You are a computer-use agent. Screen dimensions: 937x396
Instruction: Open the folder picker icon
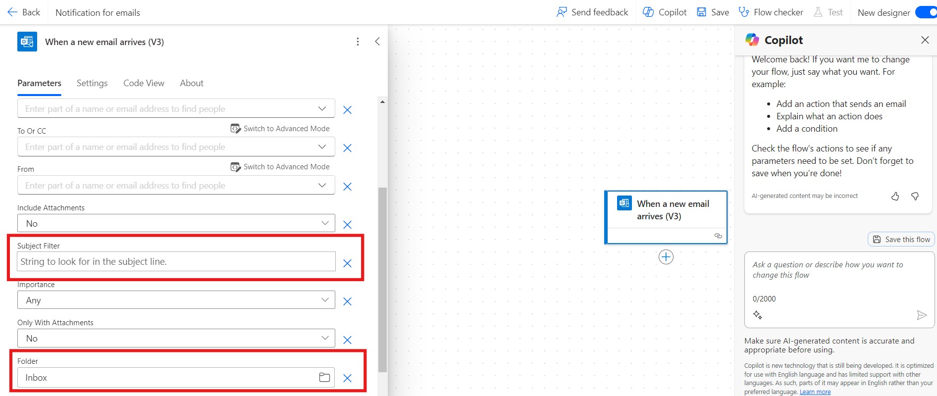[x=324, y=377]
